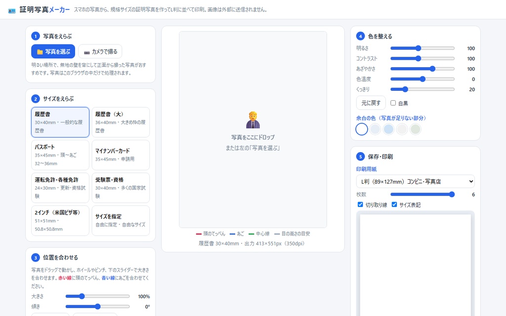
Task: Click the あご legend label
Action: (241, 234)
